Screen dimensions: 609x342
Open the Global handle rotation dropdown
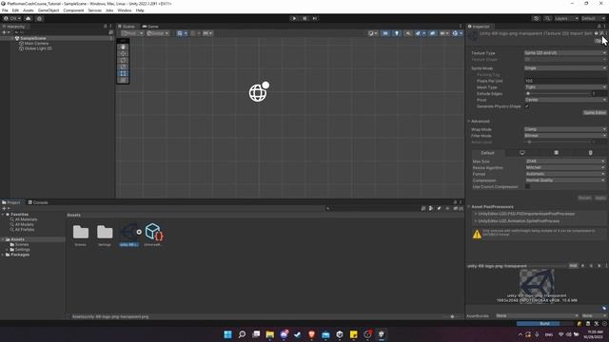(157, 33)
